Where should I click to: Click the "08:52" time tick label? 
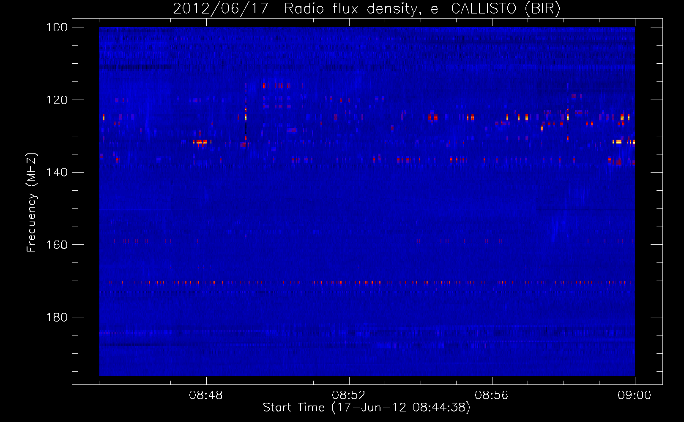[x=349, y=395]
